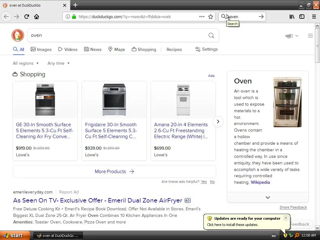Viewport: 320px width, 240px height.
Task: Switch to the Maps results tab
Action: coord(116,49)
